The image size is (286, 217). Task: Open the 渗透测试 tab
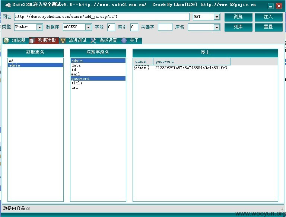[x=74, y=41]
